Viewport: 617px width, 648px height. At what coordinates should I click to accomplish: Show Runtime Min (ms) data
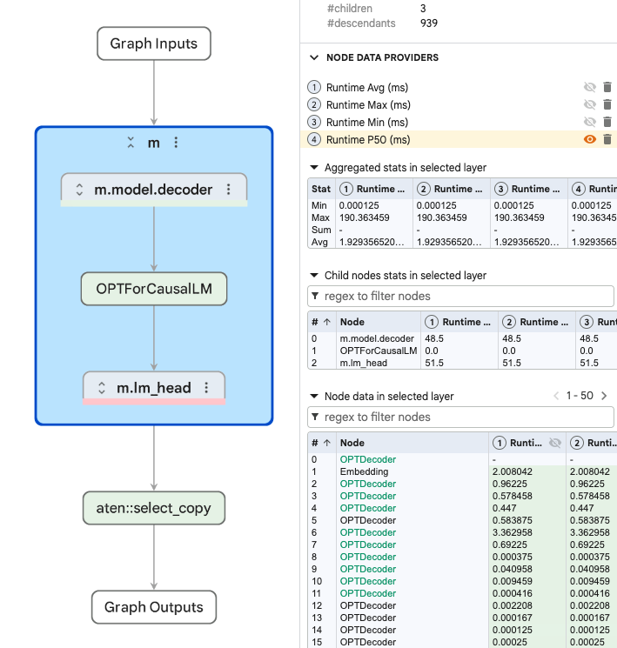click(590, 122)
